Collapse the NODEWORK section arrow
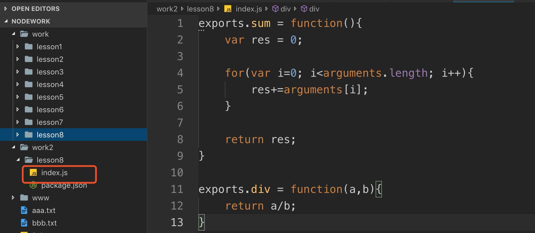The height and width of the screenshot is (233, 535). [6, 21]
